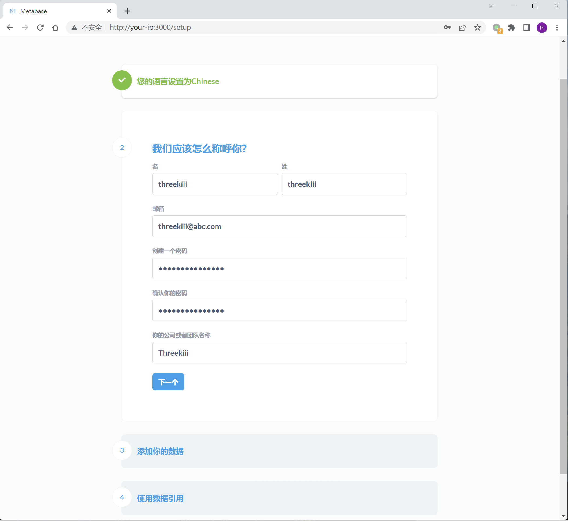Open the saved passwords key icon
This screenshot has width=568, height=521.
point(447,27)
